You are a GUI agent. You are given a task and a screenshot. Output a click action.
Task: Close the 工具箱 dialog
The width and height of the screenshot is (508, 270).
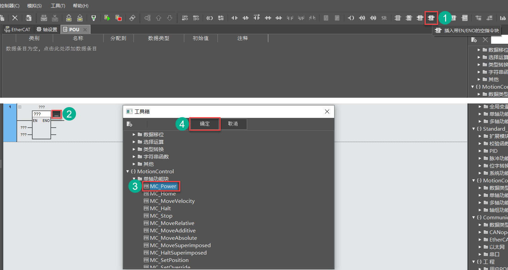point(327,111)
